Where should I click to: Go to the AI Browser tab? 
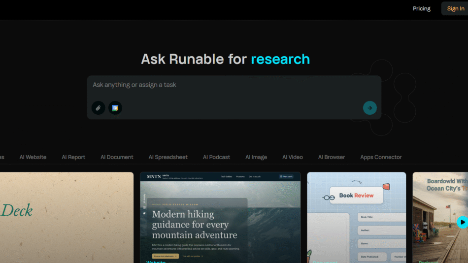click(x=332, y=157)
